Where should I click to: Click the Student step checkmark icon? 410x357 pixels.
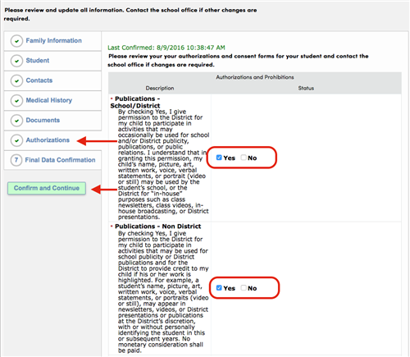(x=16, y=61)
